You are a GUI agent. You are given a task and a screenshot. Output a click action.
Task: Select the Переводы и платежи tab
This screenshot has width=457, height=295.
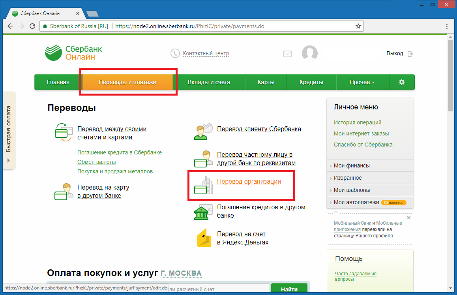click(x=127, y=82)
